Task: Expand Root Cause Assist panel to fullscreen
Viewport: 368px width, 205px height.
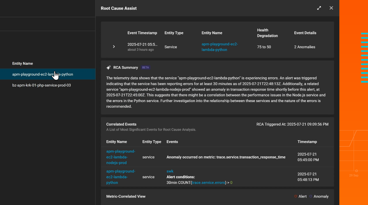Action: pos(319,8)
